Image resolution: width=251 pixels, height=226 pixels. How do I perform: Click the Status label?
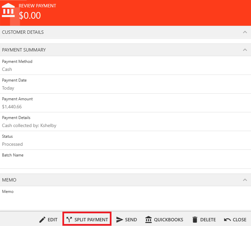7,136
